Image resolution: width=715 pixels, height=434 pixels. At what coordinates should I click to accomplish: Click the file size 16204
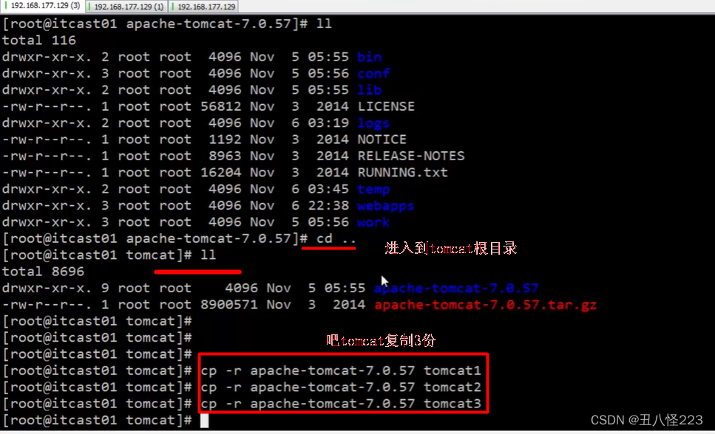(x=220, y=173)
